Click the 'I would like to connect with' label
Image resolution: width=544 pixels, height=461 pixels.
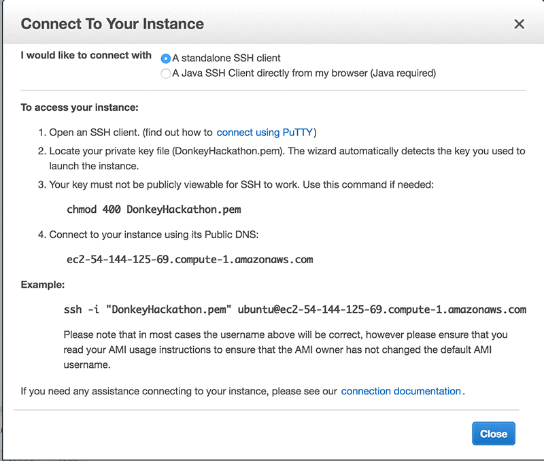tap(86, 55)
